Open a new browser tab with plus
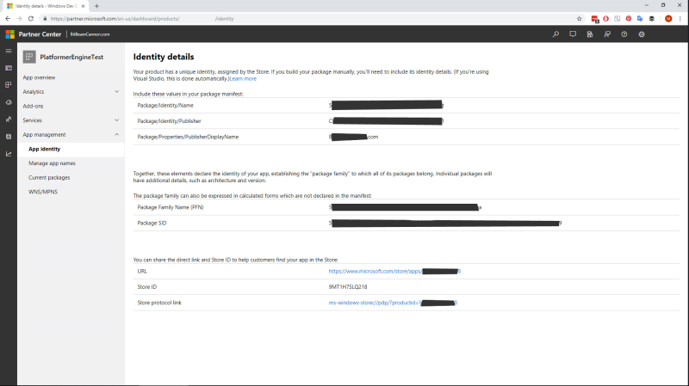 click(96, 6)
